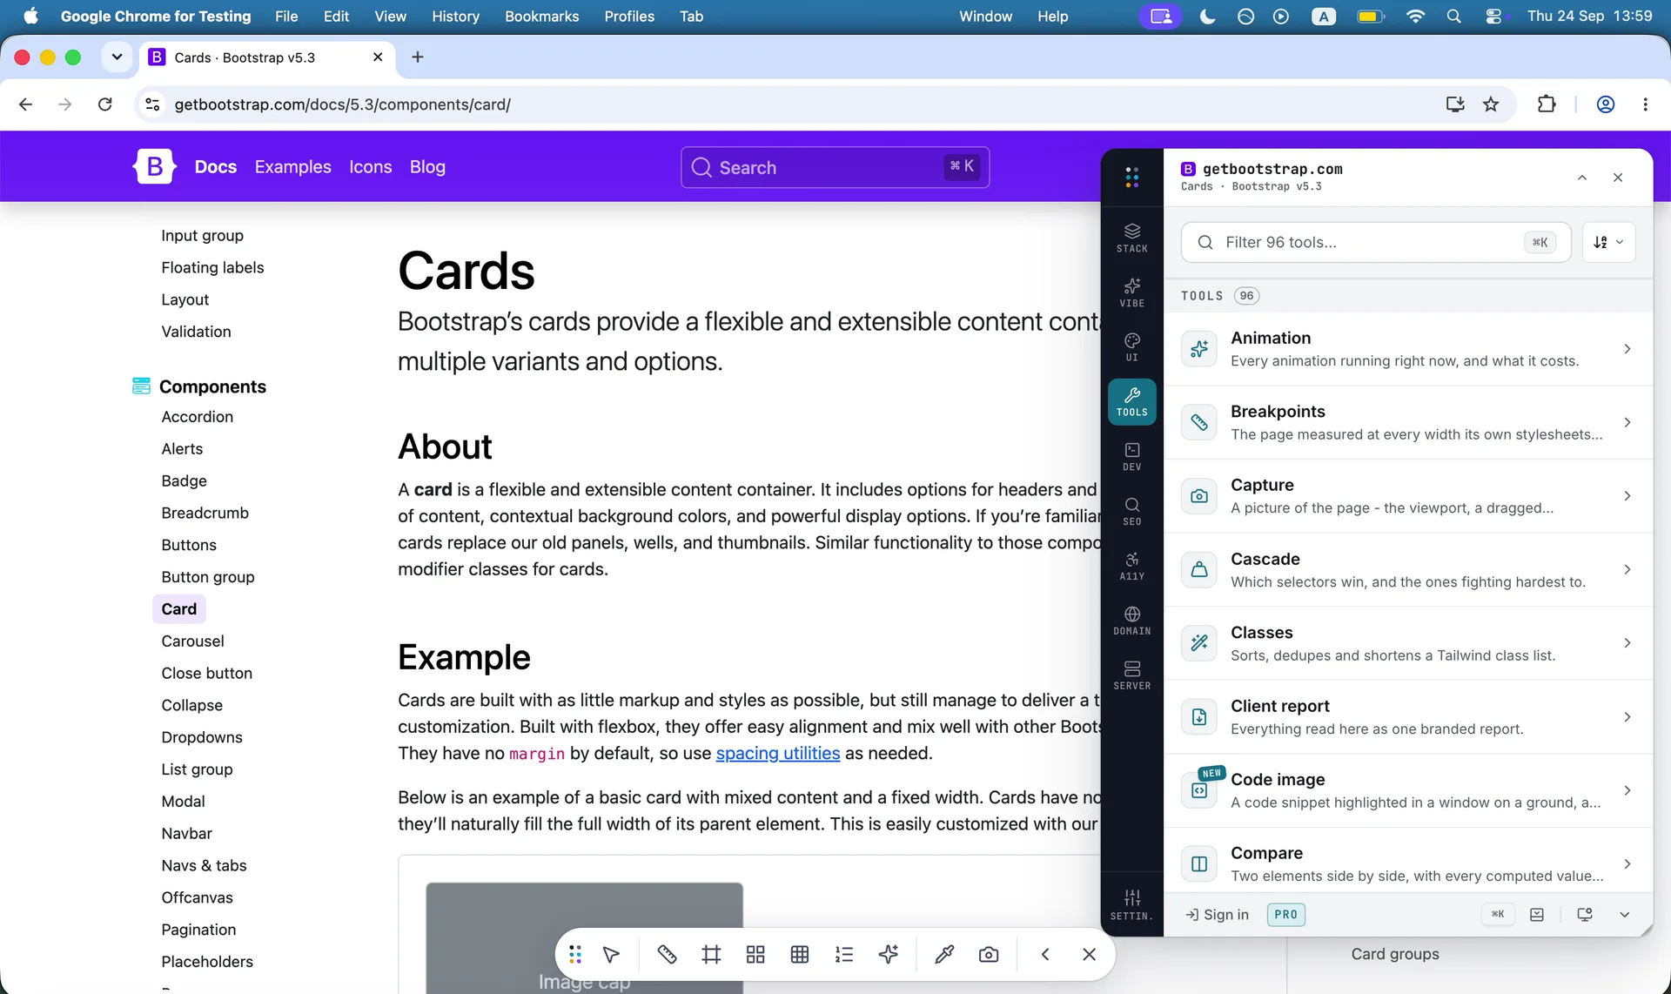Open the Examples nav item
The width and height of the screenshot is (1671, 994).
(x=292, y=167)
